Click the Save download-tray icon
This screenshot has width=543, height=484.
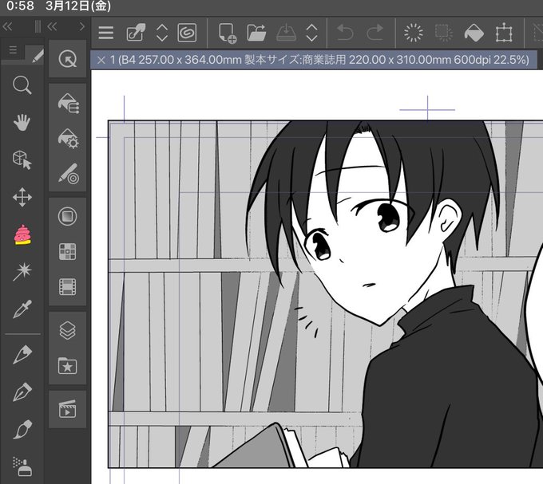(287, 33)
